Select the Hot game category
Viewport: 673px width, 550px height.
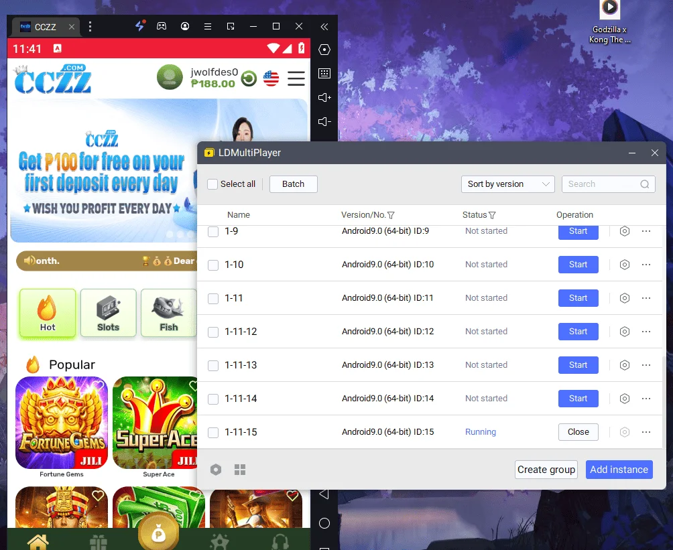[48, 313]
